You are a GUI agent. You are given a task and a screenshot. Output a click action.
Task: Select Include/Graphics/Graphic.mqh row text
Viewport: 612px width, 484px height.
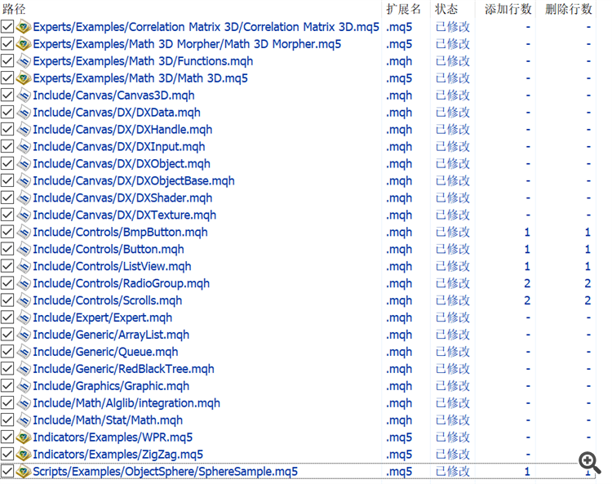point(111,386)
